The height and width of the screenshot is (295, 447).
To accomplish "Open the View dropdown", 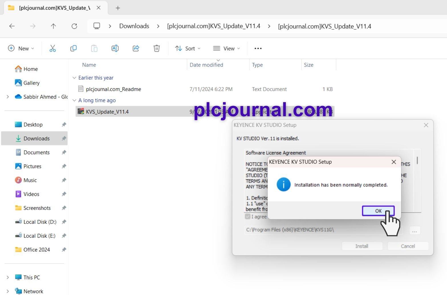I will pos(227,49).
